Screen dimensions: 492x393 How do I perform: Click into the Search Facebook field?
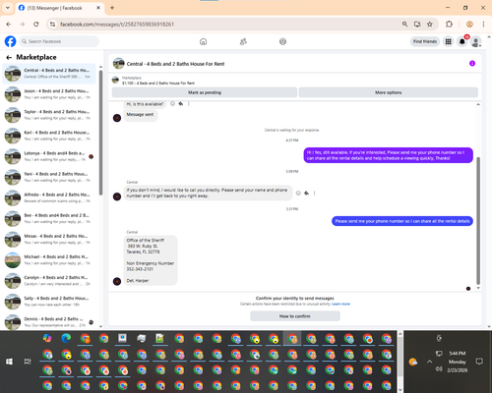coord(59,41)
